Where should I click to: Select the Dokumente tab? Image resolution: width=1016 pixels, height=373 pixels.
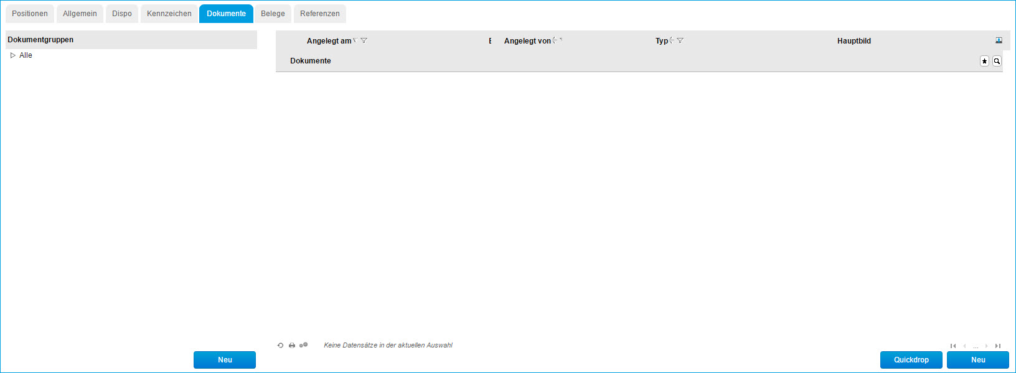(226, 14)
